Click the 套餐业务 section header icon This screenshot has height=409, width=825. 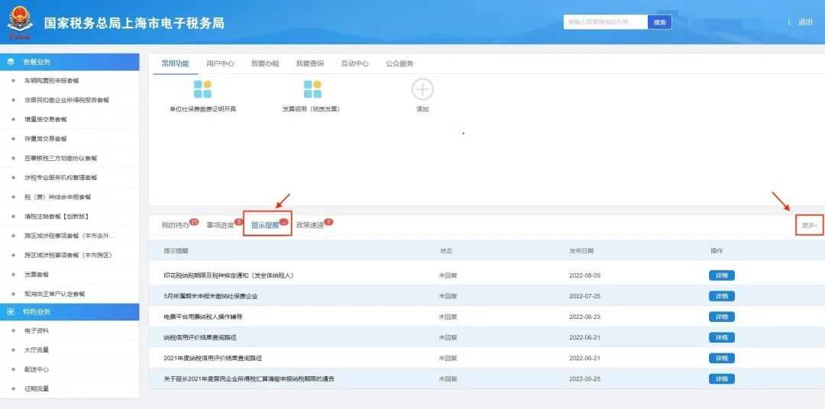(x=11, y=61)
